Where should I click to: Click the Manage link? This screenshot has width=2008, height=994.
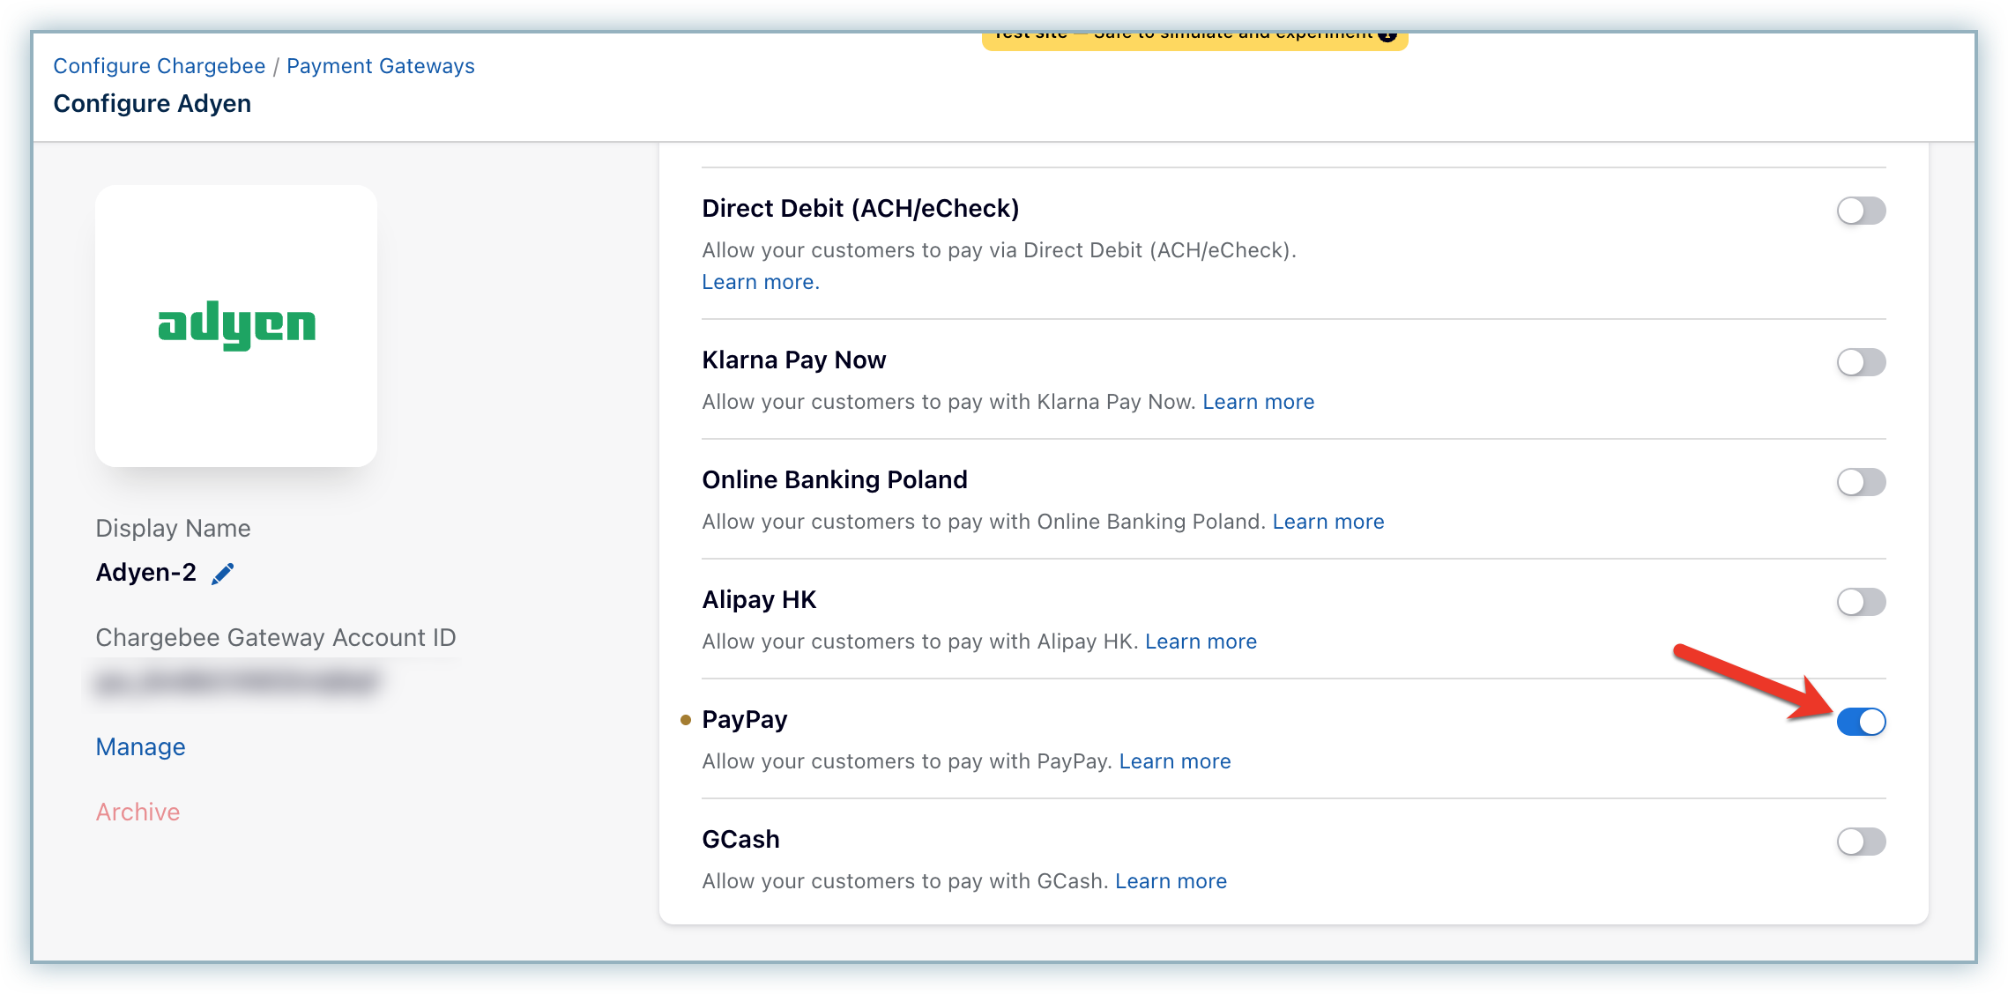[x=141, y=747]
